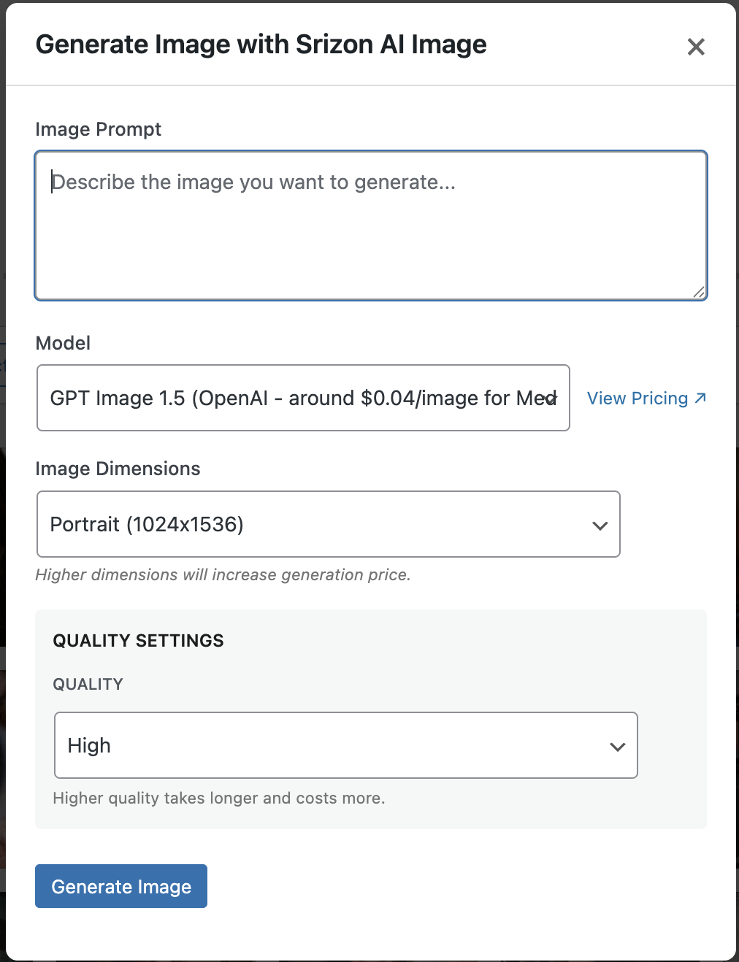Click the dialog title Generate Image with Srizon
This screenshot has width=739, height=962.
click(x=261, y=45)
